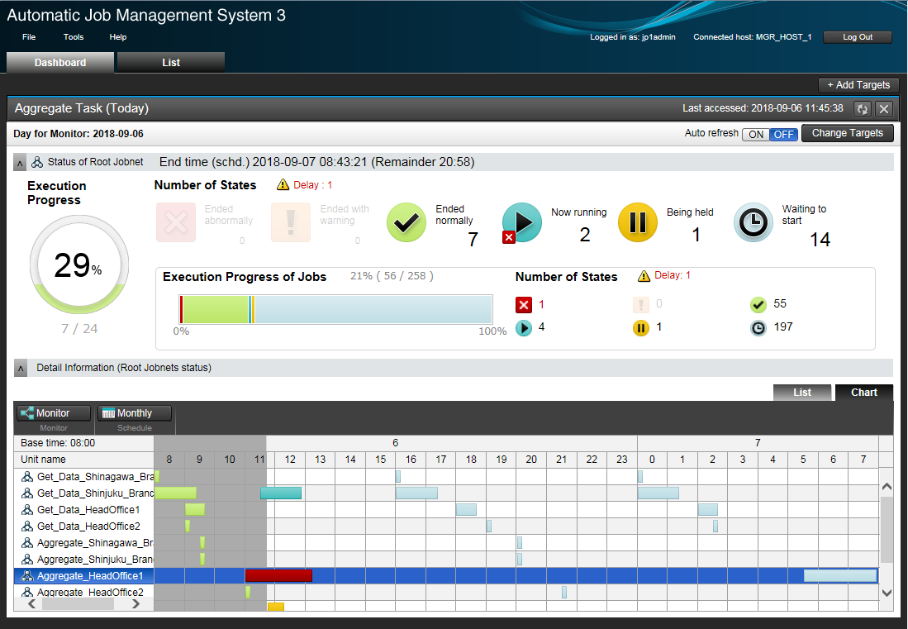Click the Ended with warning exclamation icon
Screen dimensions: 908x629
click(x=291, y=222)
